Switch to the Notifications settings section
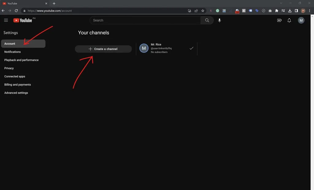This screenshot has height=190, width=314. click(x=13, y=52)
